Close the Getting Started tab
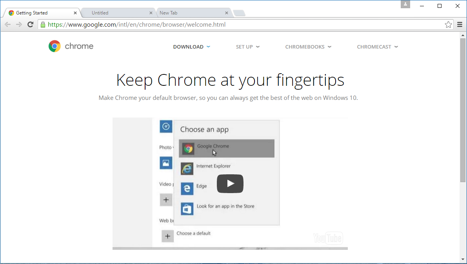This screenshot has width=467, height=264. (75, 13)
